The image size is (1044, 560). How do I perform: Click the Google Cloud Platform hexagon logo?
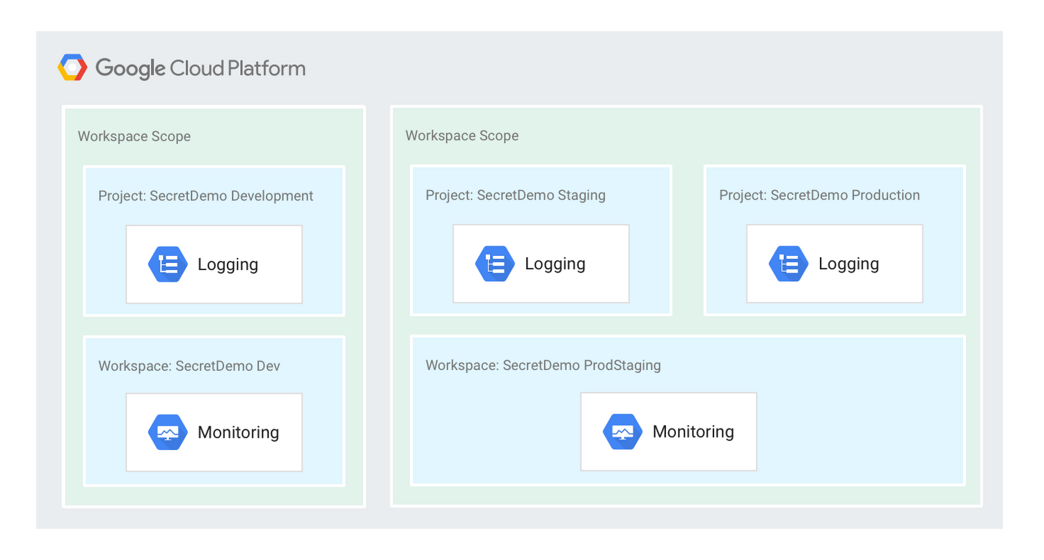click(x=72, y=67)
